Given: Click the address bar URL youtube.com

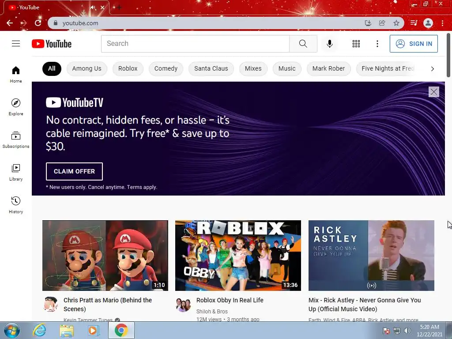Looking at the screenshot, I should (80, 23).
